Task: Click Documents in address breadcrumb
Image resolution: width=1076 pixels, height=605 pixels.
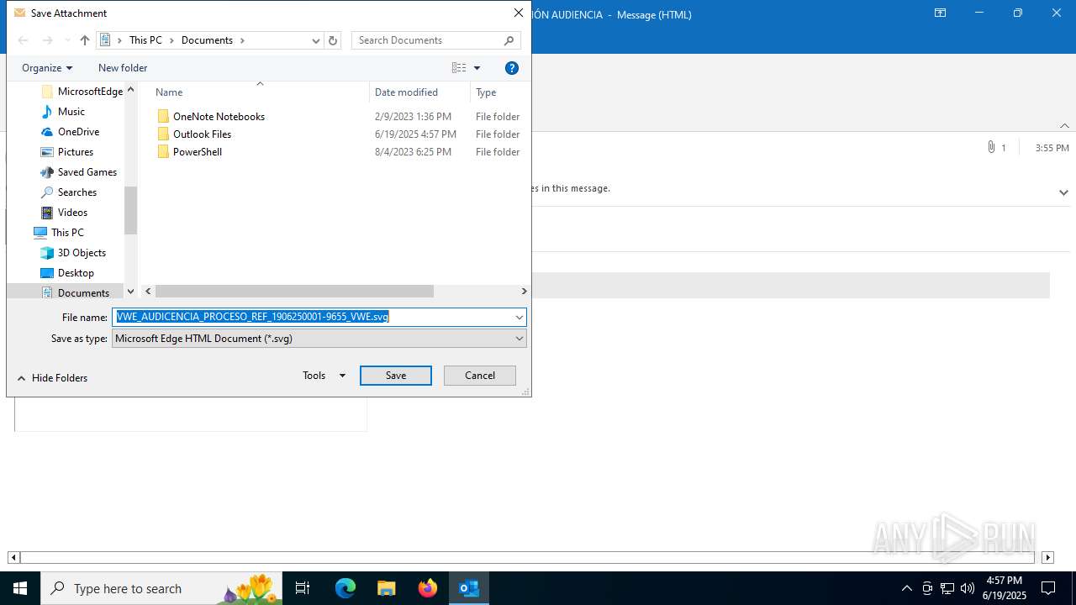Action: click(x=207, y=40)
